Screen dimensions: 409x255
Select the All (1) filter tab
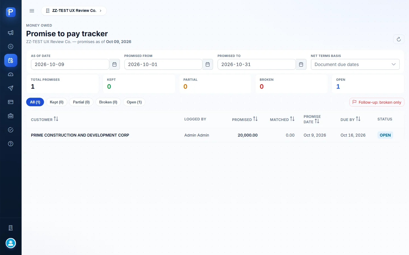tap(35, 102)
